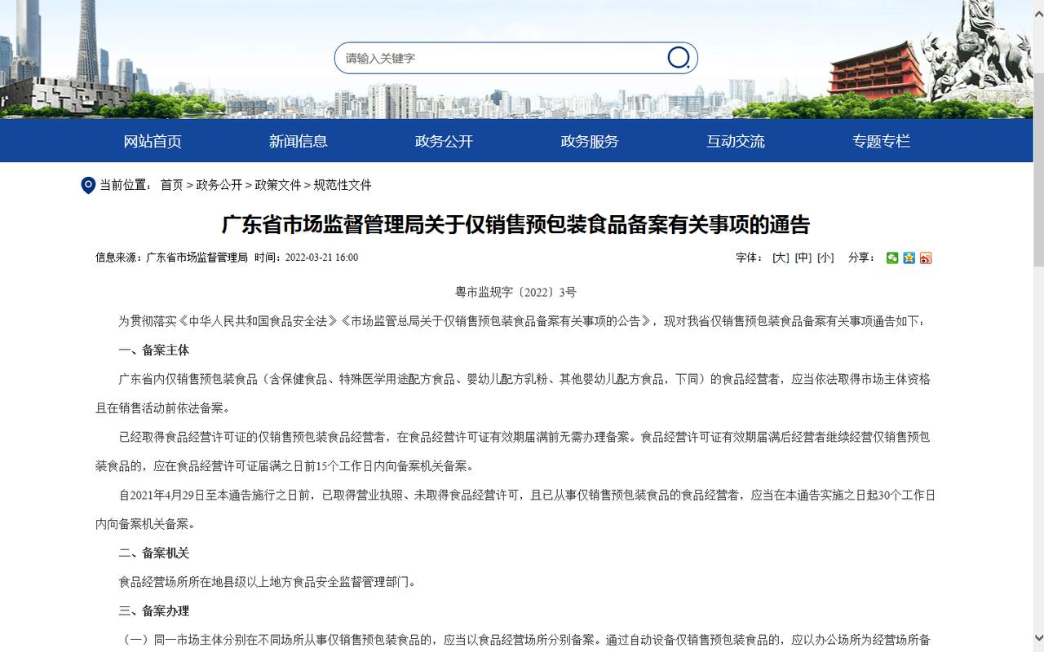Open the 新闻信息 menu item
This screenshot has width=1044, height=652.
tap(298, 140)
